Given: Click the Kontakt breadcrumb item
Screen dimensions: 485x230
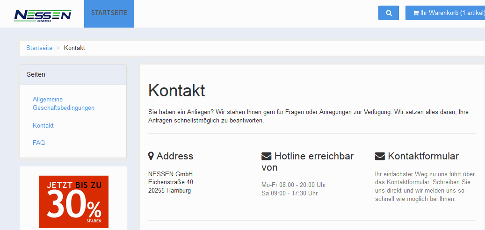Looking at the screenshot, I should pos(74,48).
